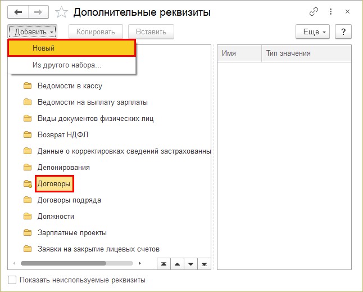Move selected item up one position
The height and width of the screenshot is (292, 363).
click(177, 263)
